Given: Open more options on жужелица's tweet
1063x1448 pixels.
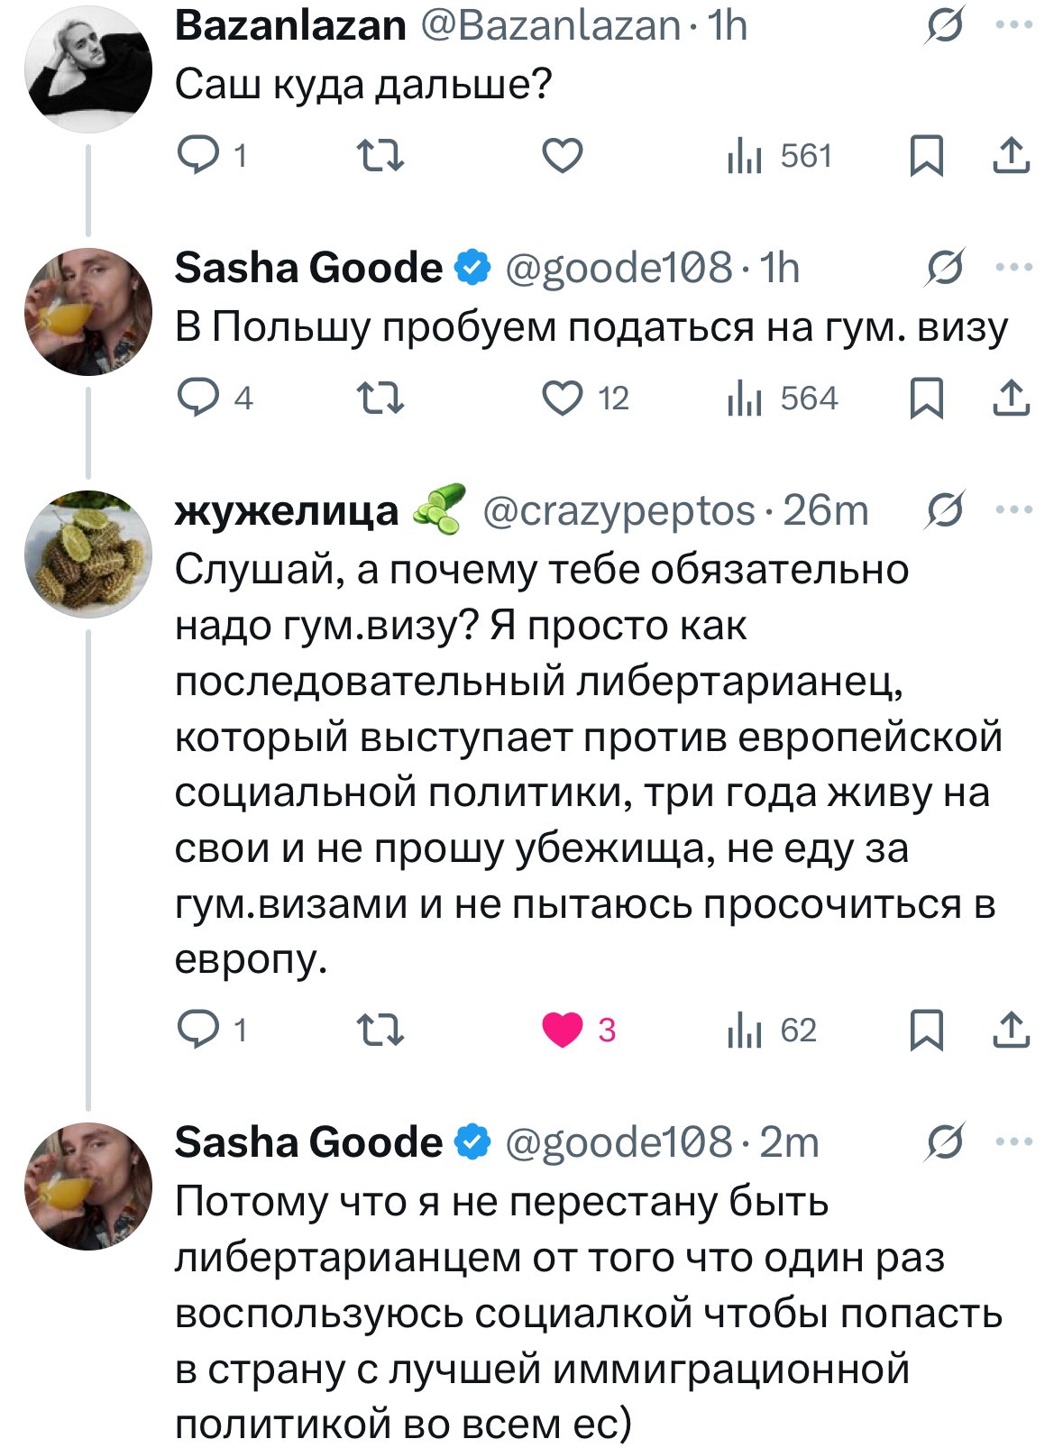Looking at the screenshot, I should [x=1014, y=510].
